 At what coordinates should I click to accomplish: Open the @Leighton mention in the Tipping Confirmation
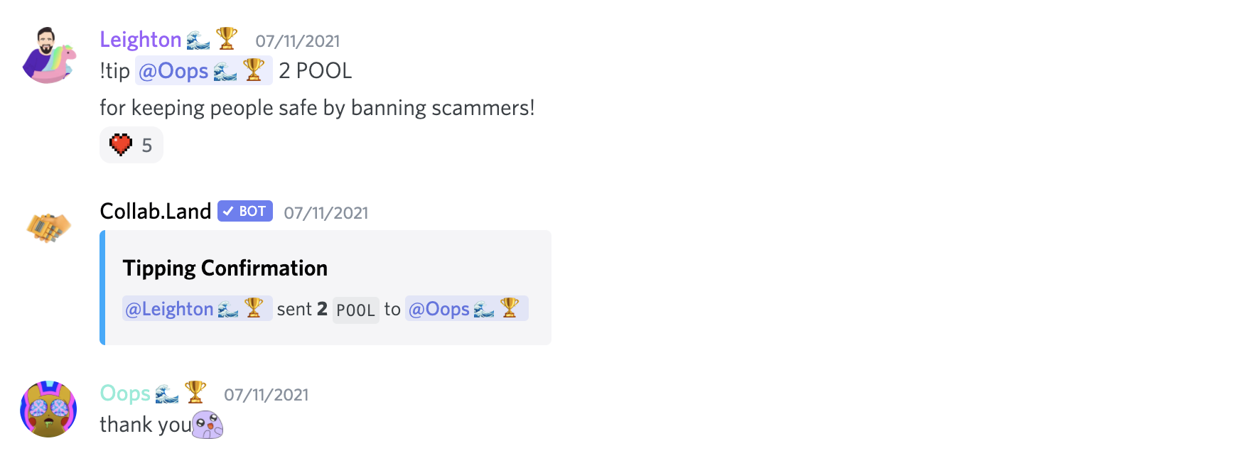197,309
